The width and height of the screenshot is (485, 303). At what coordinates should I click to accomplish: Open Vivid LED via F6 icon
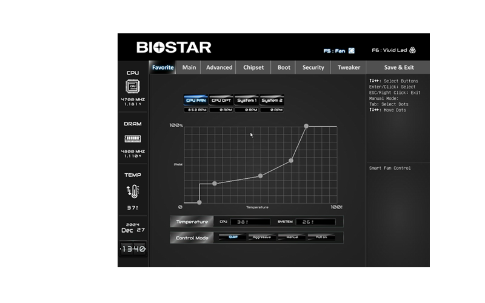[413, 51]
